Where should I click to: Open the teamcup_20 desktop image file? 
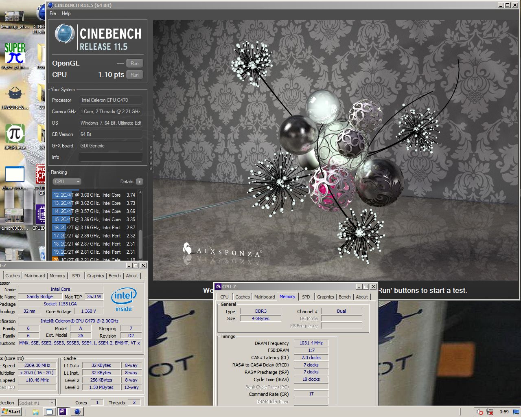click(15, 17)
